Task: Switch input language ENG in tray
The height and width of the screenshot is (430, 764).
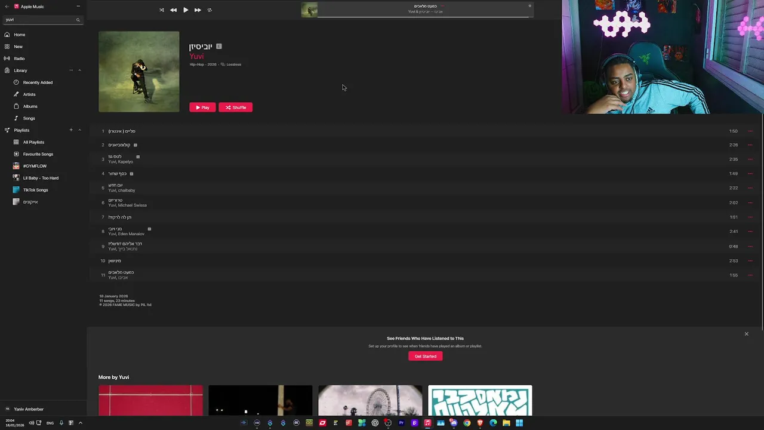Action: tap(50, 423)
